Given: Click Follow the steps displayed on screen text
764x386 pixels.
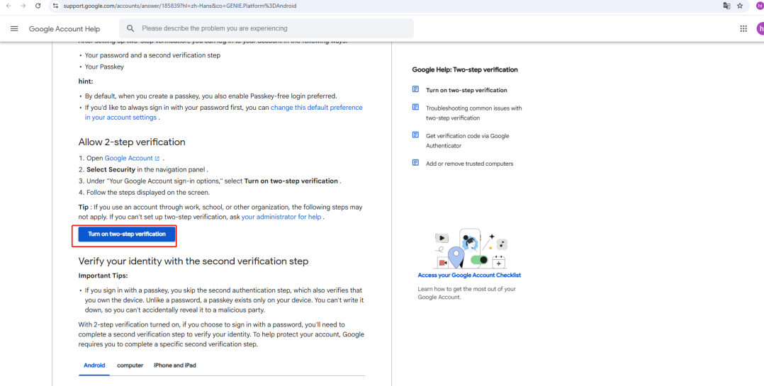Looking at the screenshot, I should (148, 192).
